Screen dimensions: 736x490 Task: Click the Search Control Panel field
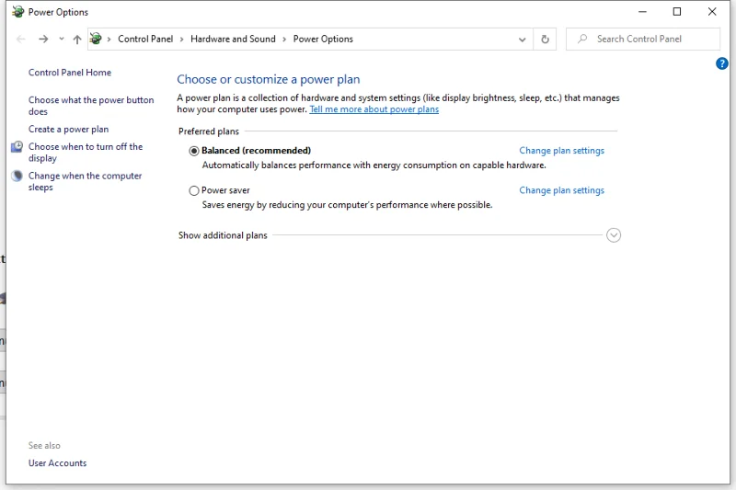[643, 39]
